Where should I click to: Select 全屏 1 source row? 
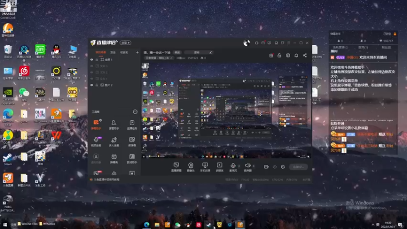(x=114, y=60)
